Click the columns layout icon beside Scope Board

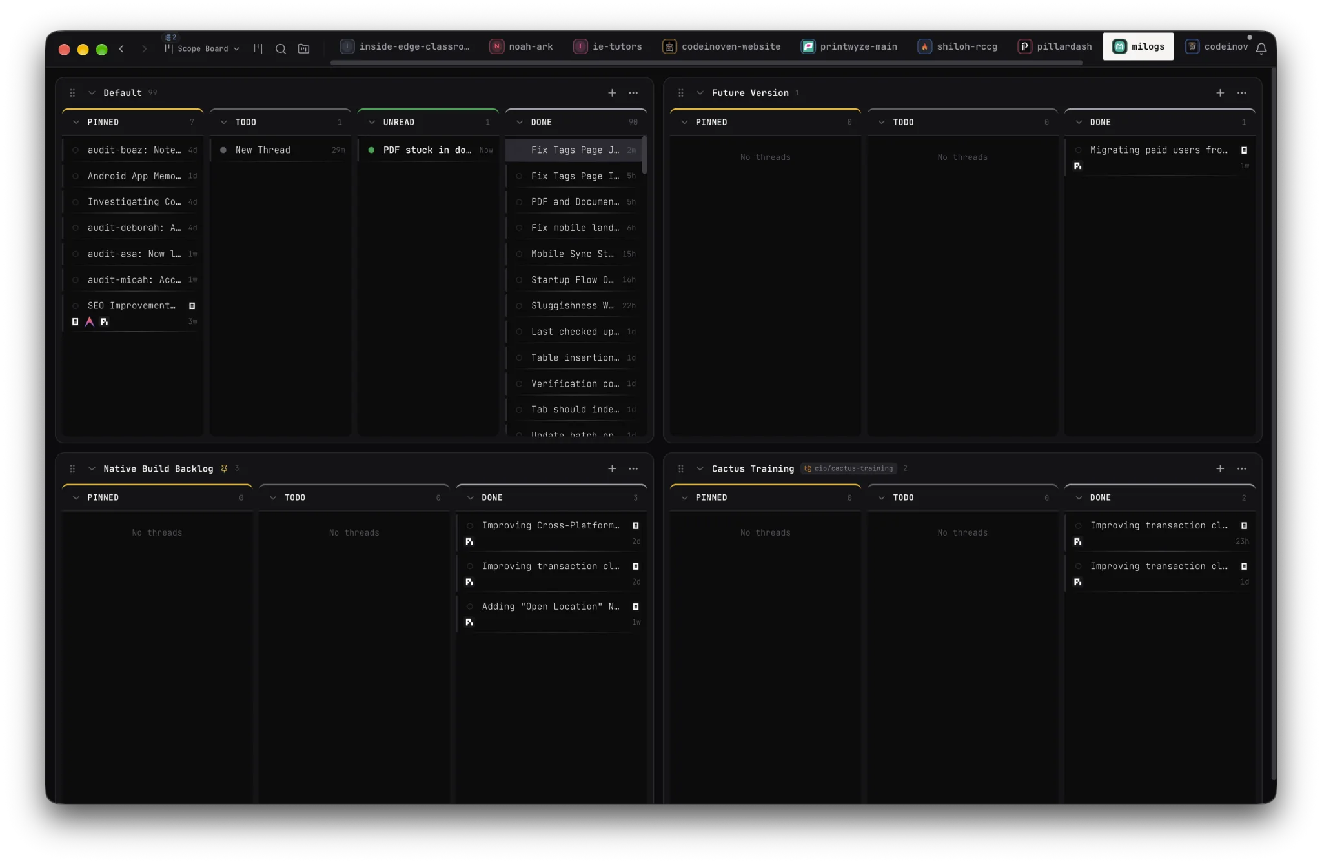[x=258, y=48]
